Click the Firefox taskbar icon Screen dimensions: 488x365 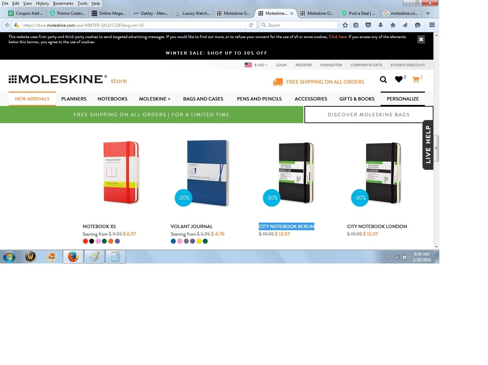tap(73, 257)
